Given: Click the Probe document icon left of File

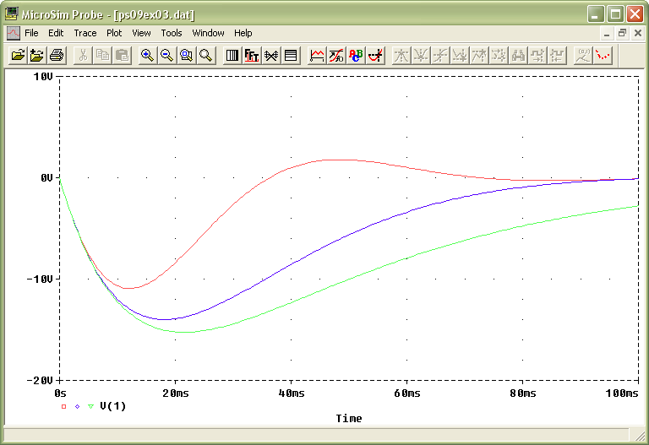Looking at the screenshot, I should [14, 33].
